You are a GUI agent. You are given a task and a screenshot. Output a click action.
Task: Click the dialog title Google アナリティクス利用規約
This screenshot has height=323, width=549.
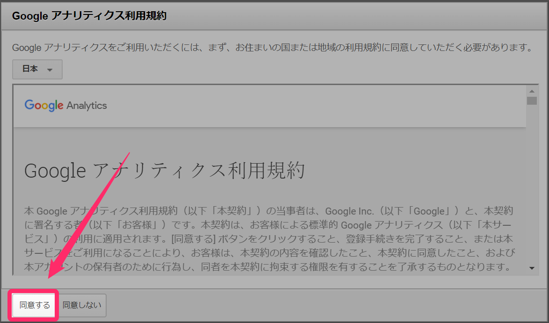point(89,16)
